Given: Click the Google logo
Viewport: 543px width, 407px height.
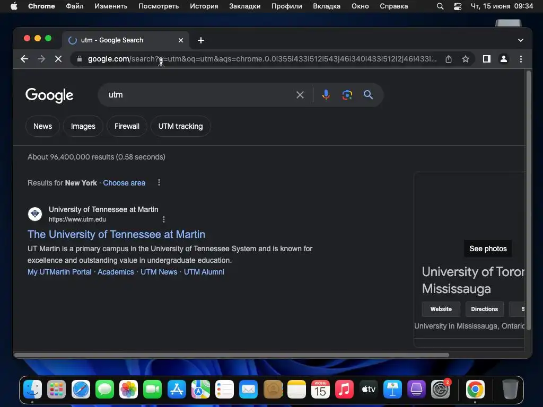Looking at the screenshot, I should click(x=49, y=95).
